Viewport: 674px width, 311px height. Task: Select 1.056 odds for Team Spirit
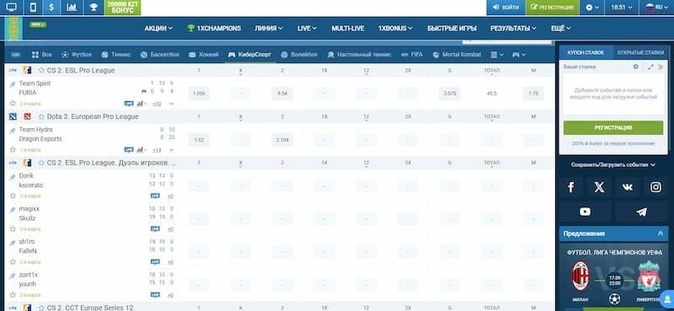(199, 94)
